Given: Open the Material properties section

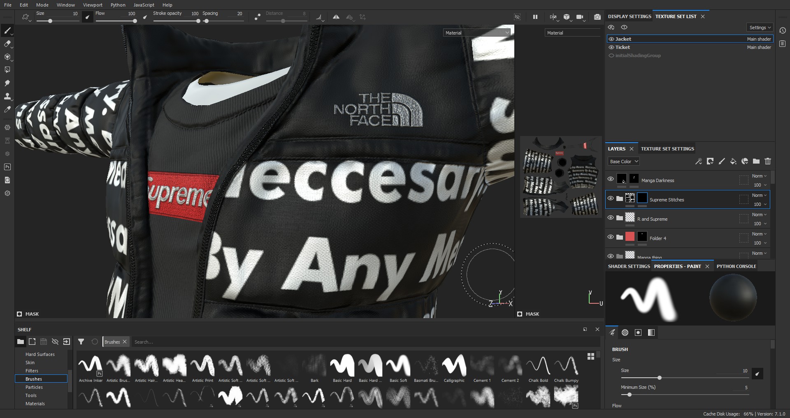Looking at the screenshot, I should point(651,333).
